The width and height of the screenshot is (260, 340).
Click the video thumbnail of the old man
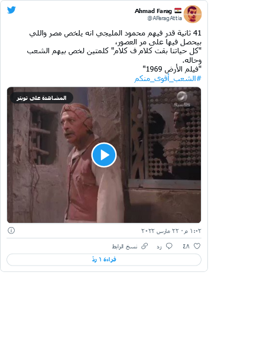pos(104,155)
